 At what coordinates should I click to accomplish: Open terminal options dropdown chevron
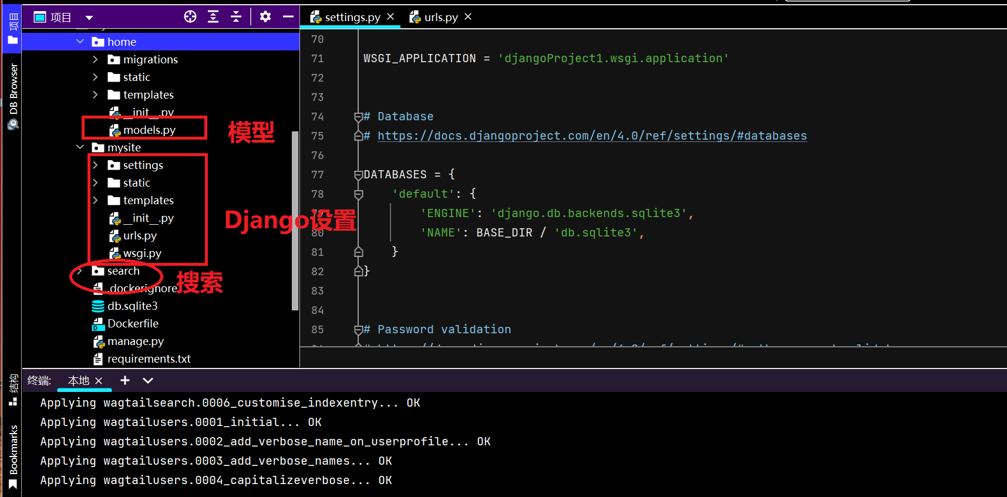(148, 380)
